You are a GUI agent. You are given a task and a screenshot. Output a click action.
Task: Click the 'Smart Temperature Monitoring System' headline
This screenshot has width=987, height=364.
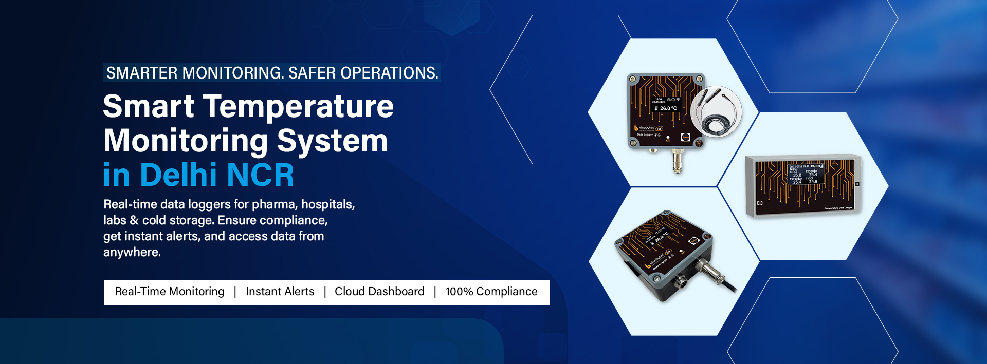[248, 123]
